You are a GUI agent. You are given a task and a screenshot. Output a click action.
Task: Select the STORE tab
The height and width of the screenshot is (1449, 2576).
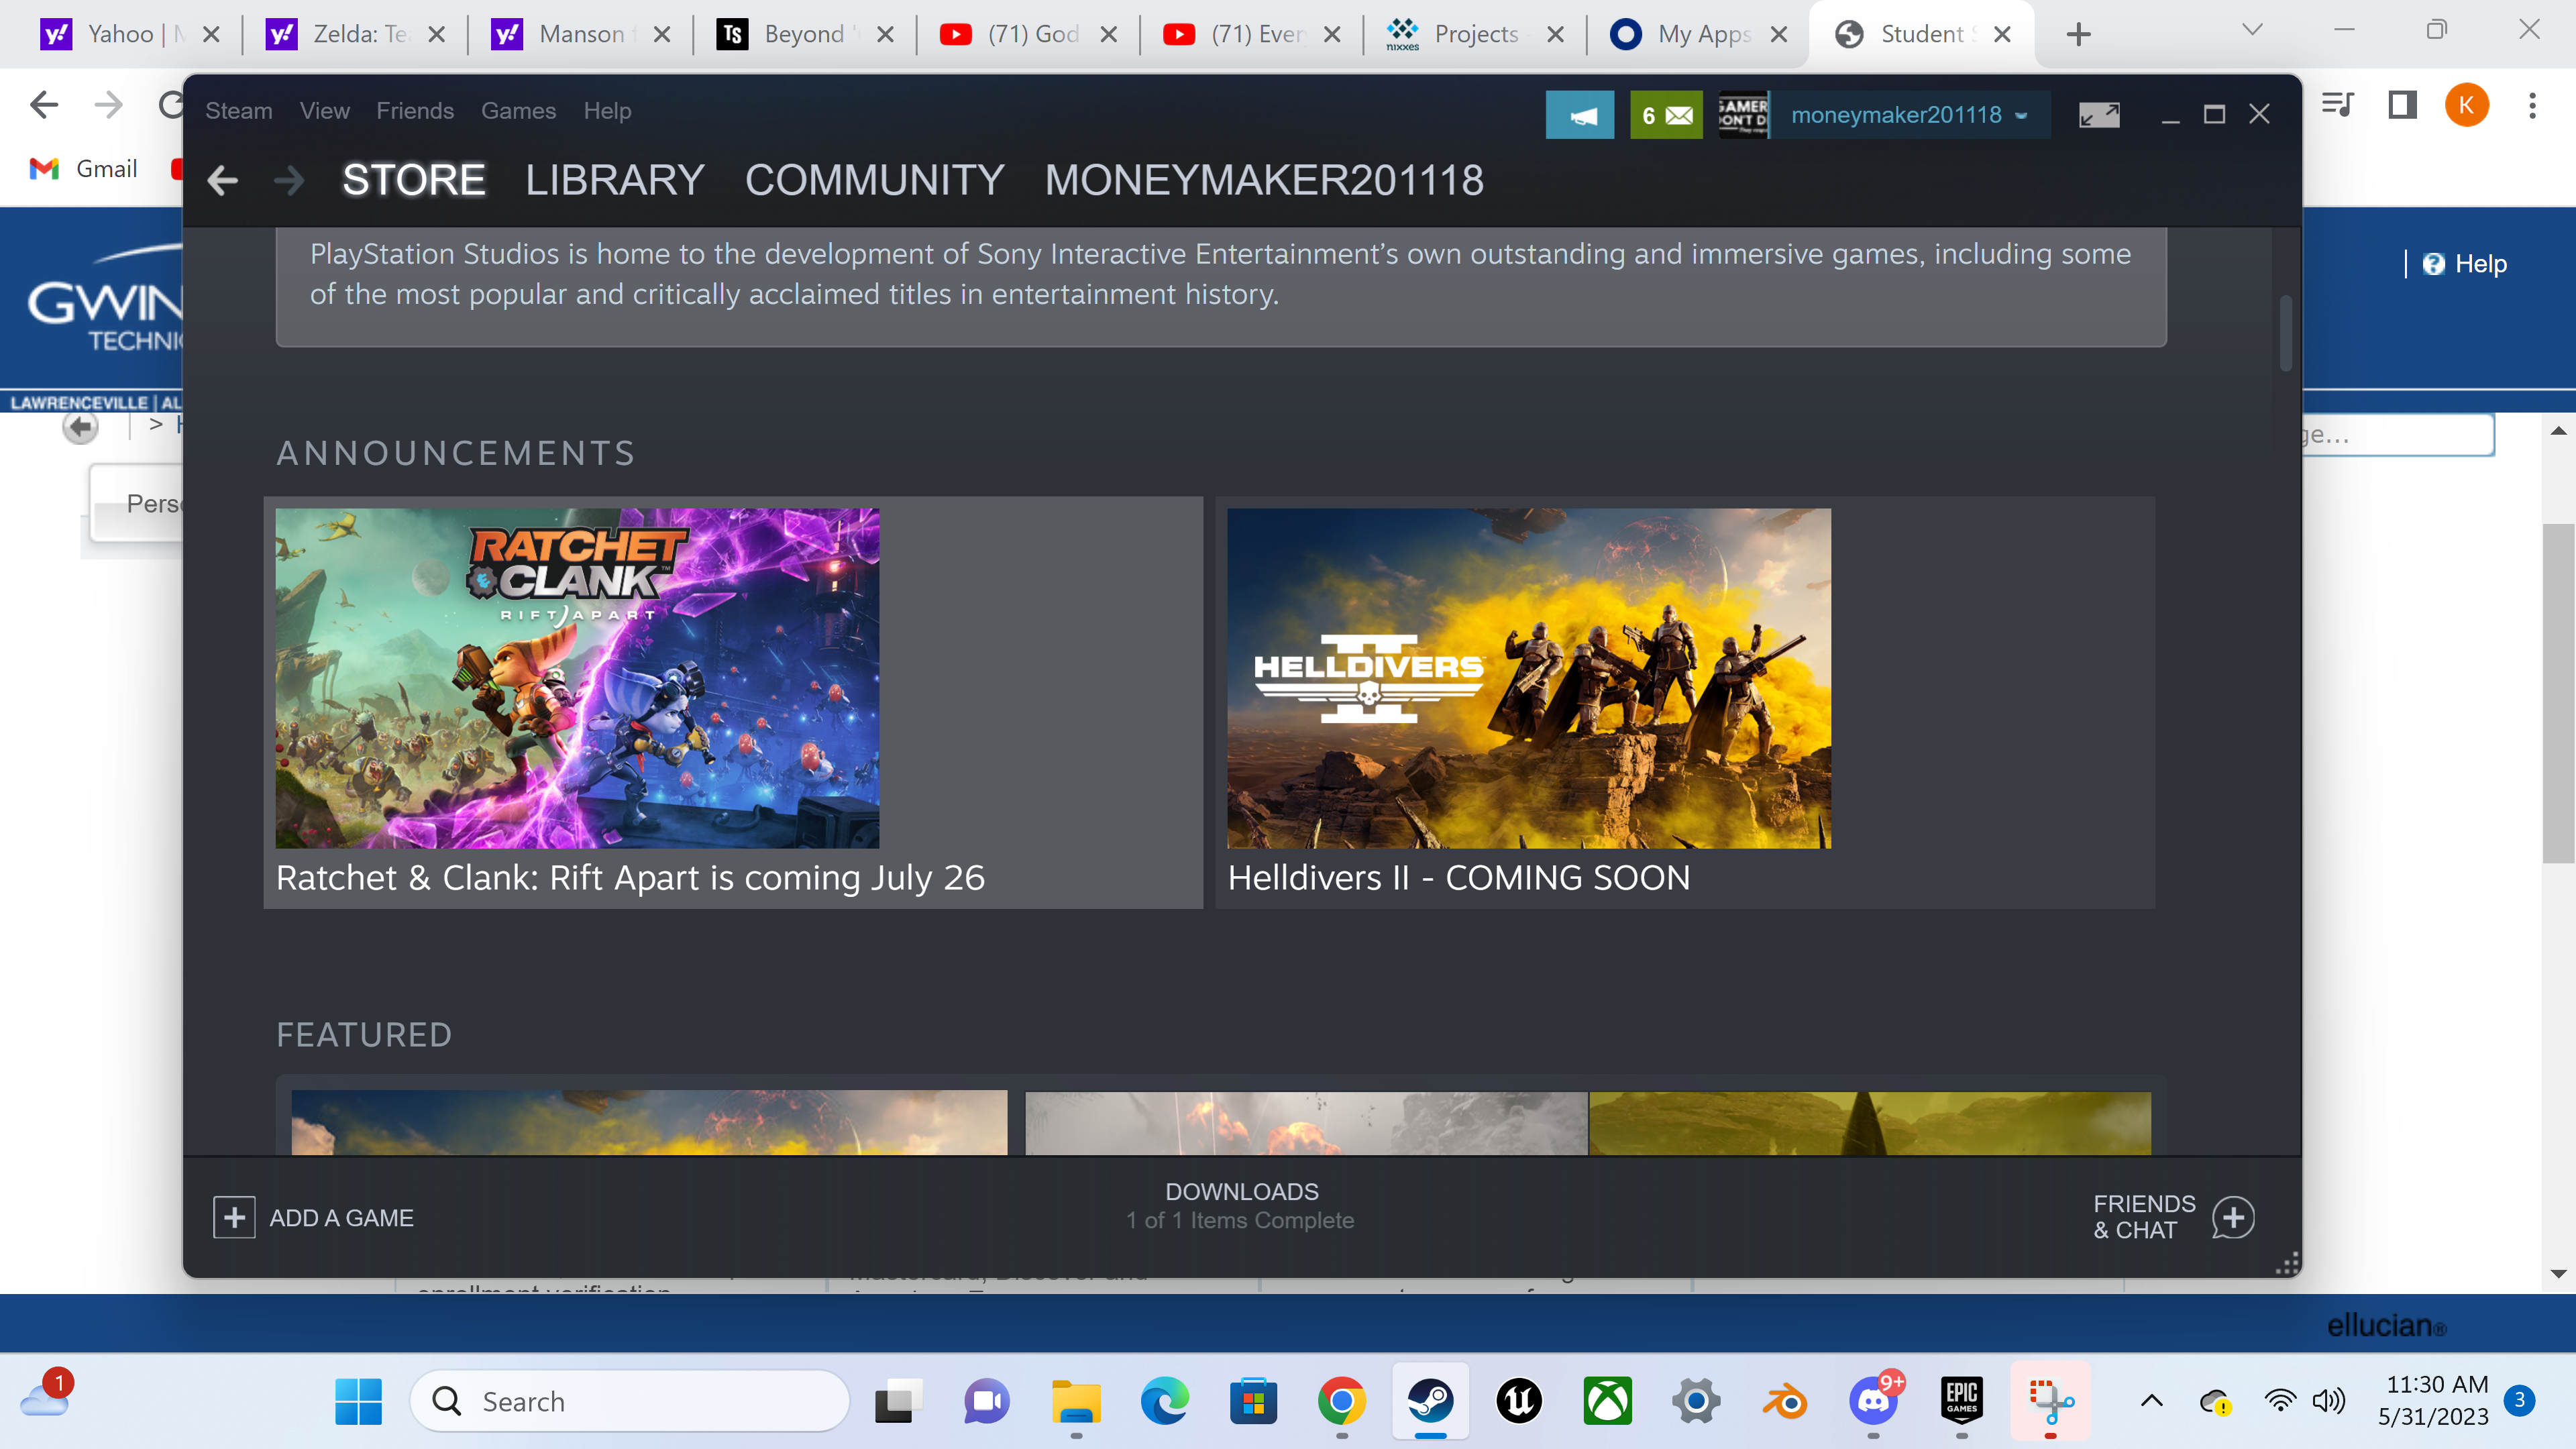click(413, 181)
